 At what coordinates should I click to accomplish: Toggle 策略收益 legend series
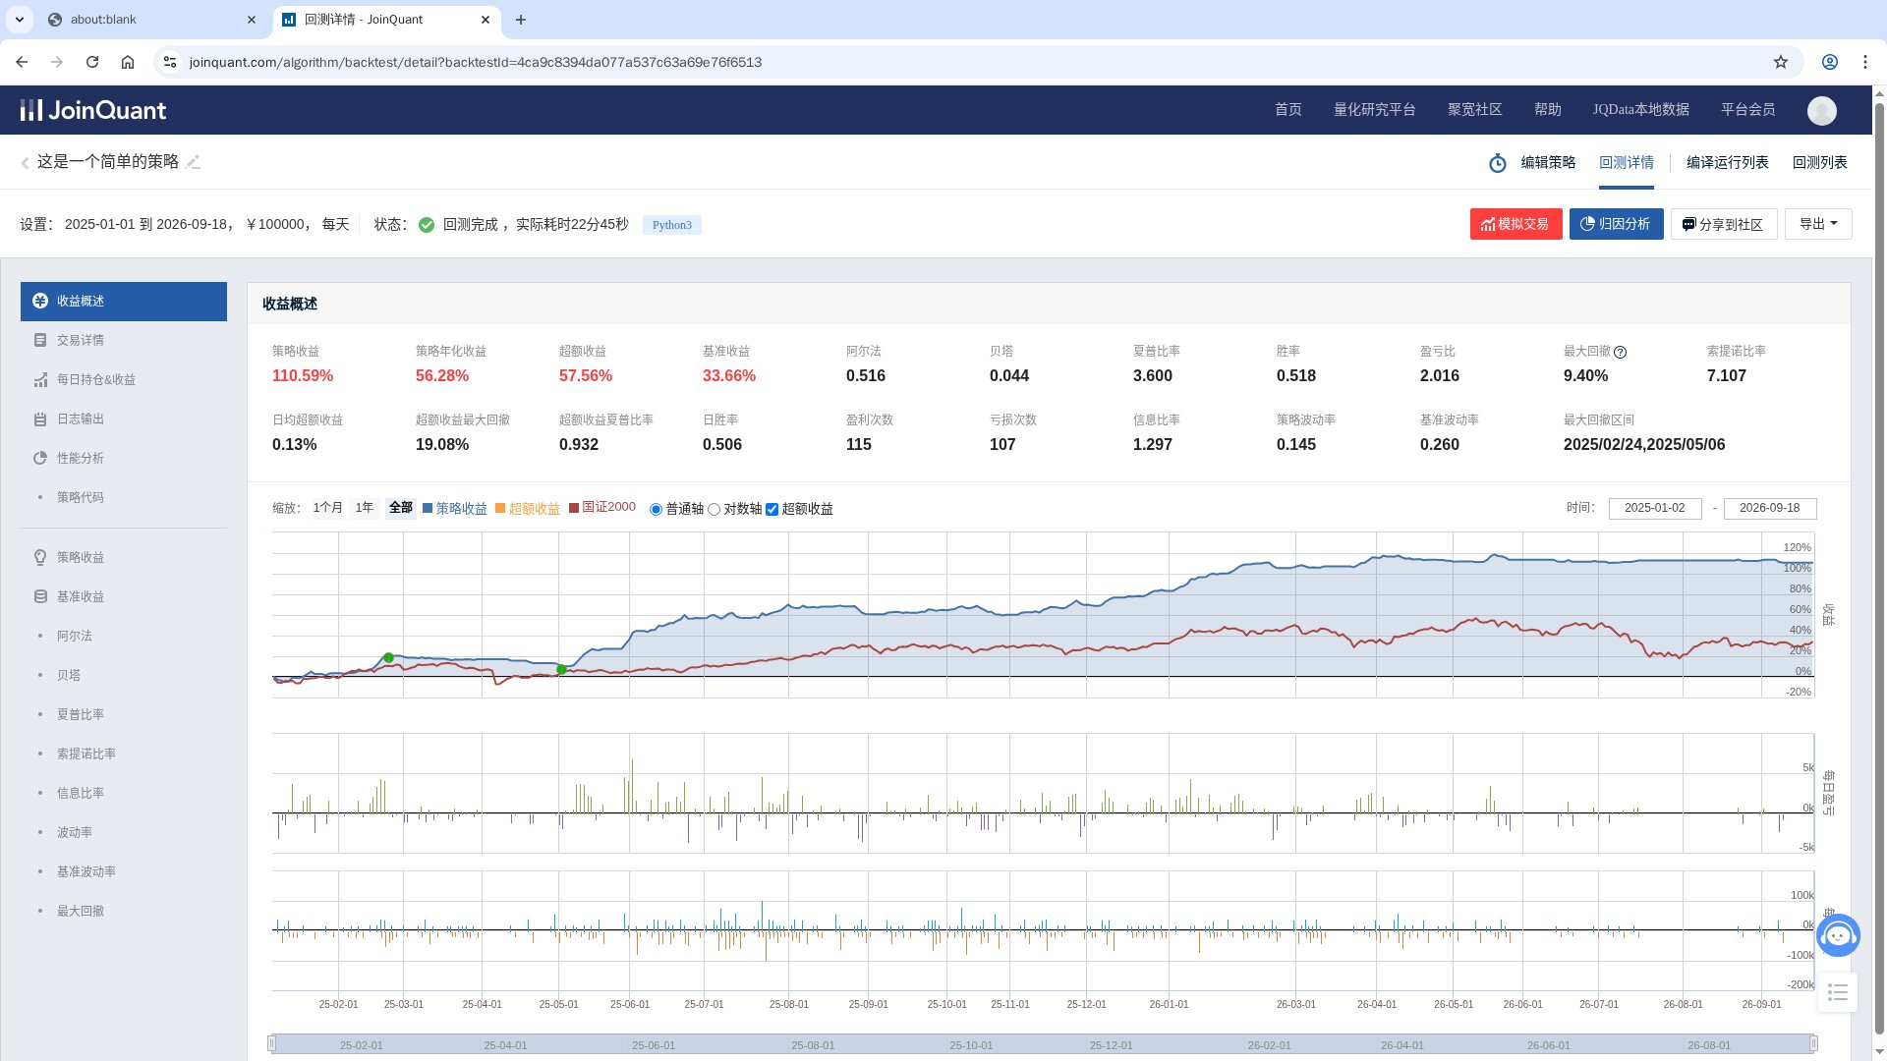click(454, 508)
